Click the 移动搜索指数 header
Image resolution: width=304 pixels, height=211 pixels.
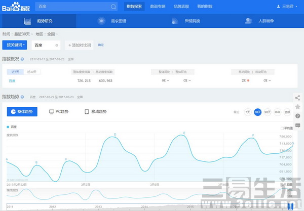tap(104, 72)
